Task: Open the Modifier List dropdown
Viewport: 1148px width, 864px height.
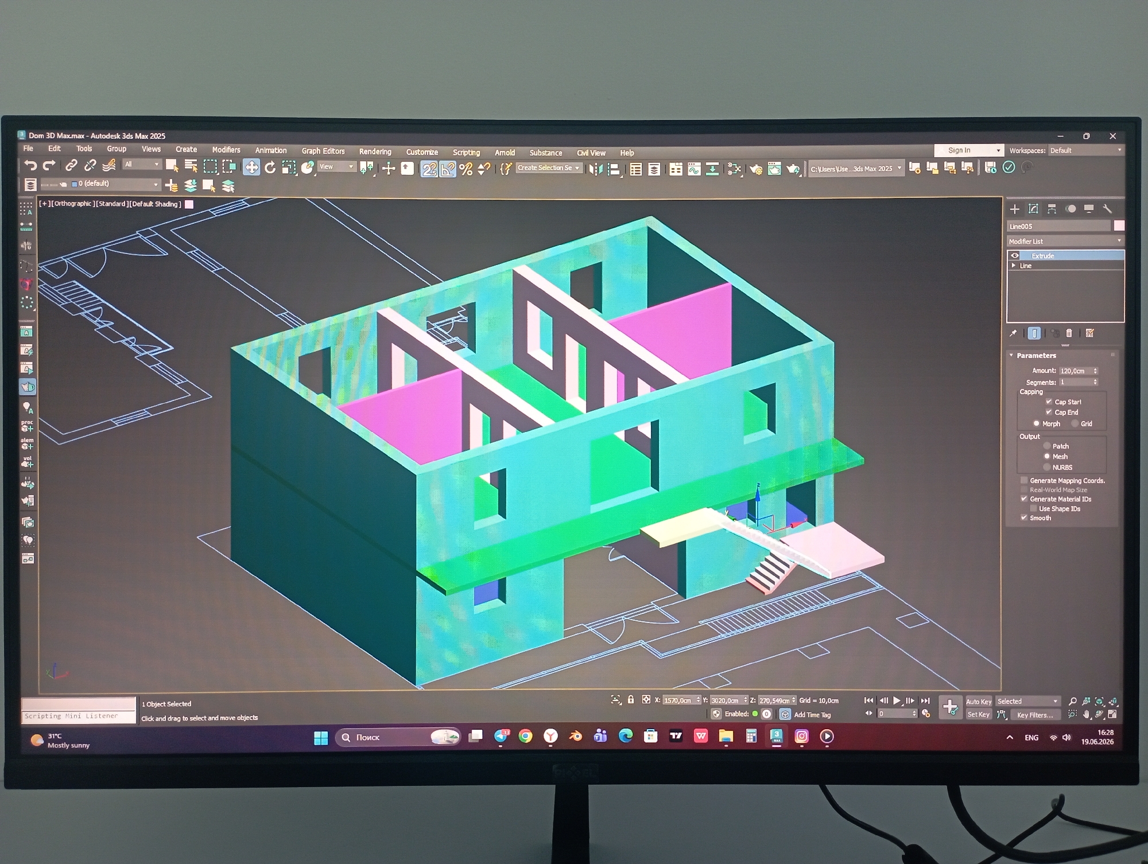Action: pos(1065,241)
